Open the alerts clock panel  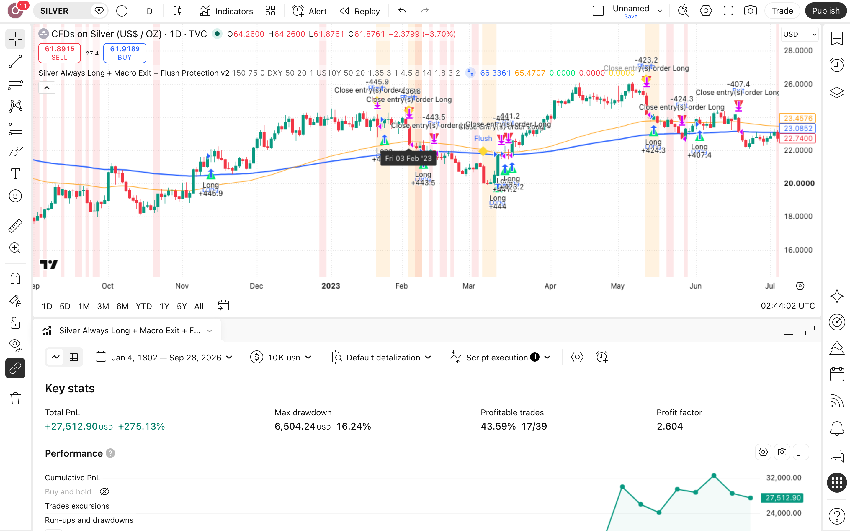click(x=837, y=65)
